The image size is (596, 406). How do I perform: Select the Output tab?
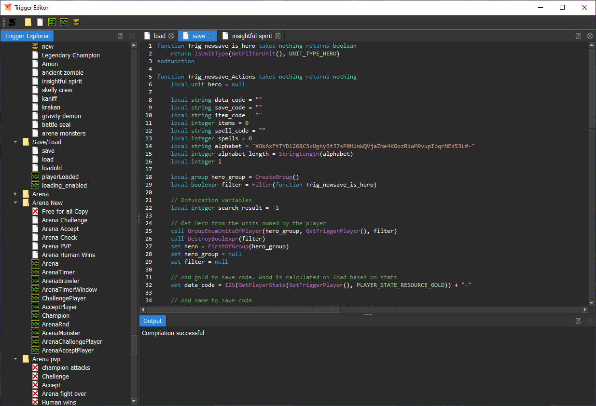[x=152, y=321]
